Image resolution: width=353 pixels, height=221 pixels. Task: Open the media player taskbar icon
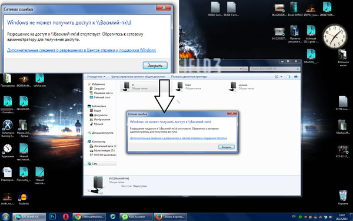[x=112, y=217]
